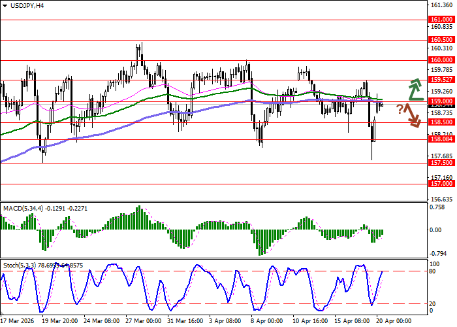
Task: Click the 159.000 red price level label
Action: 441,101
